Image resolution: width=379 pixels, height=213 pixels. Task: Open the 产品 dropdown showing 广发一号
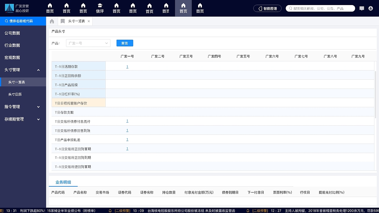(88, 43)
